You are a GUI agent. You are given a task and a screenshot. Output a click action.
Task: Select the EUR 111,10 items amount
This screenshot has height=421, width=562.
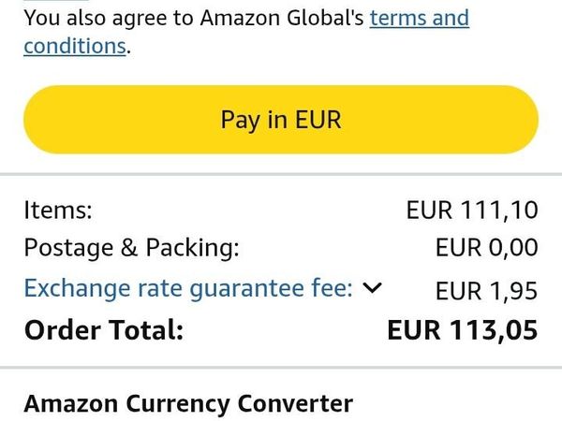[472, 210]
